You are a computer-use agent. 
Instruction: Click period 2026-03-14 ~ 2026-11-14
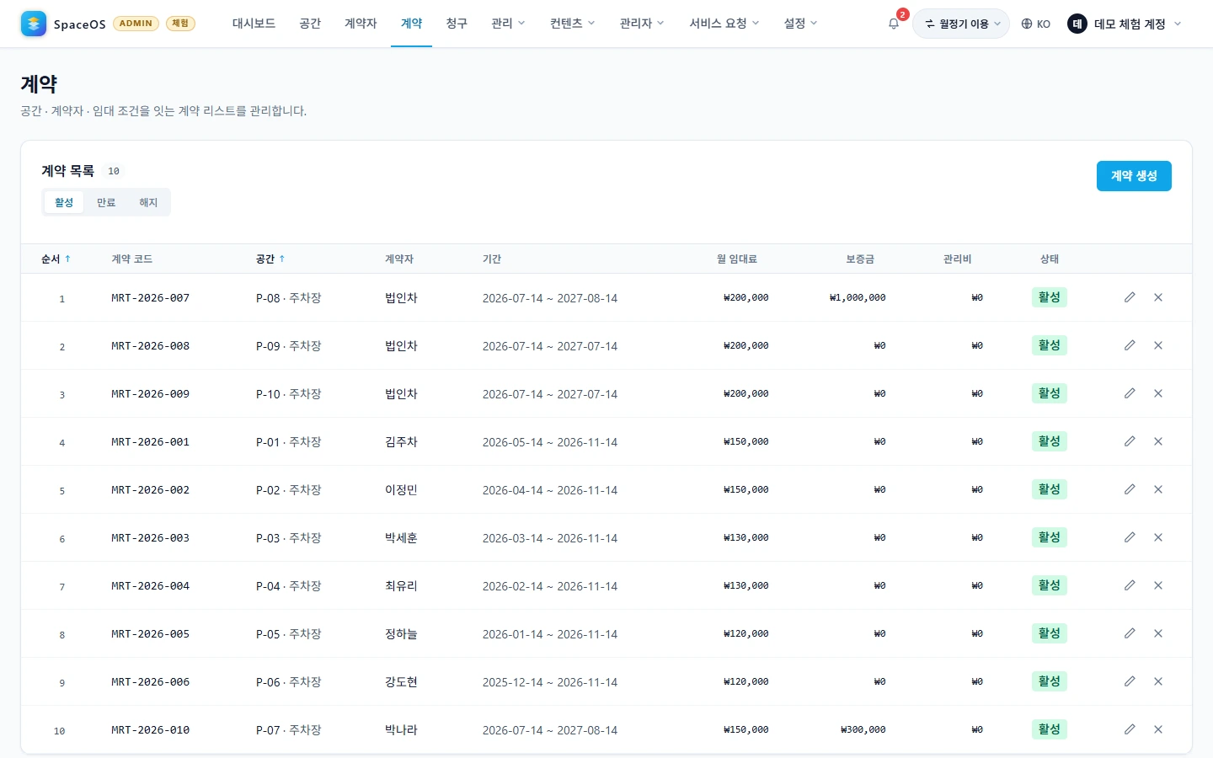(x=550, y=537)
